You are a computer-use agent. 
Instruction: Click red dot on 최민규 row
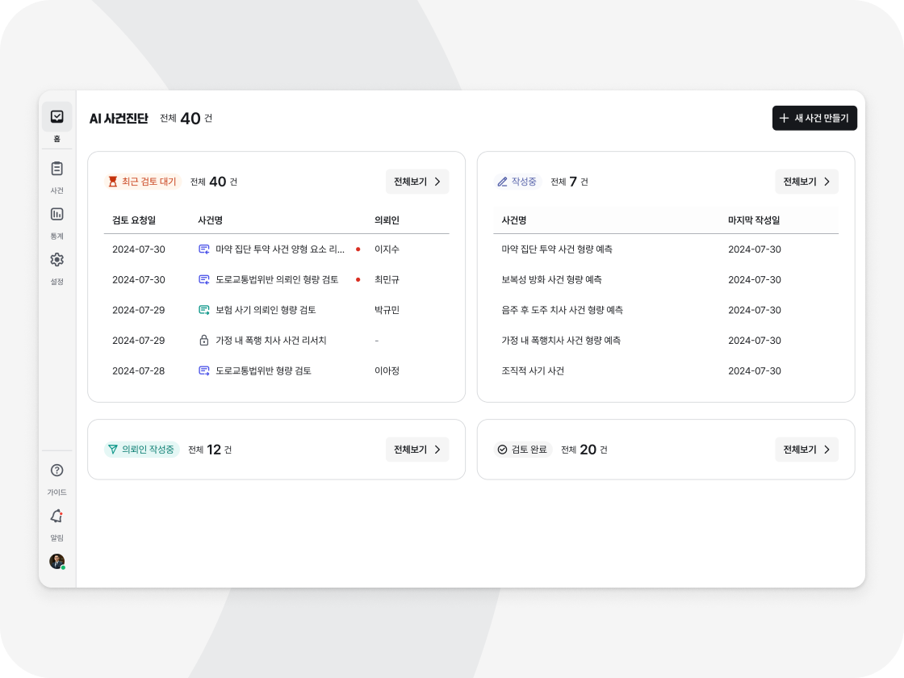coord(358,279)
